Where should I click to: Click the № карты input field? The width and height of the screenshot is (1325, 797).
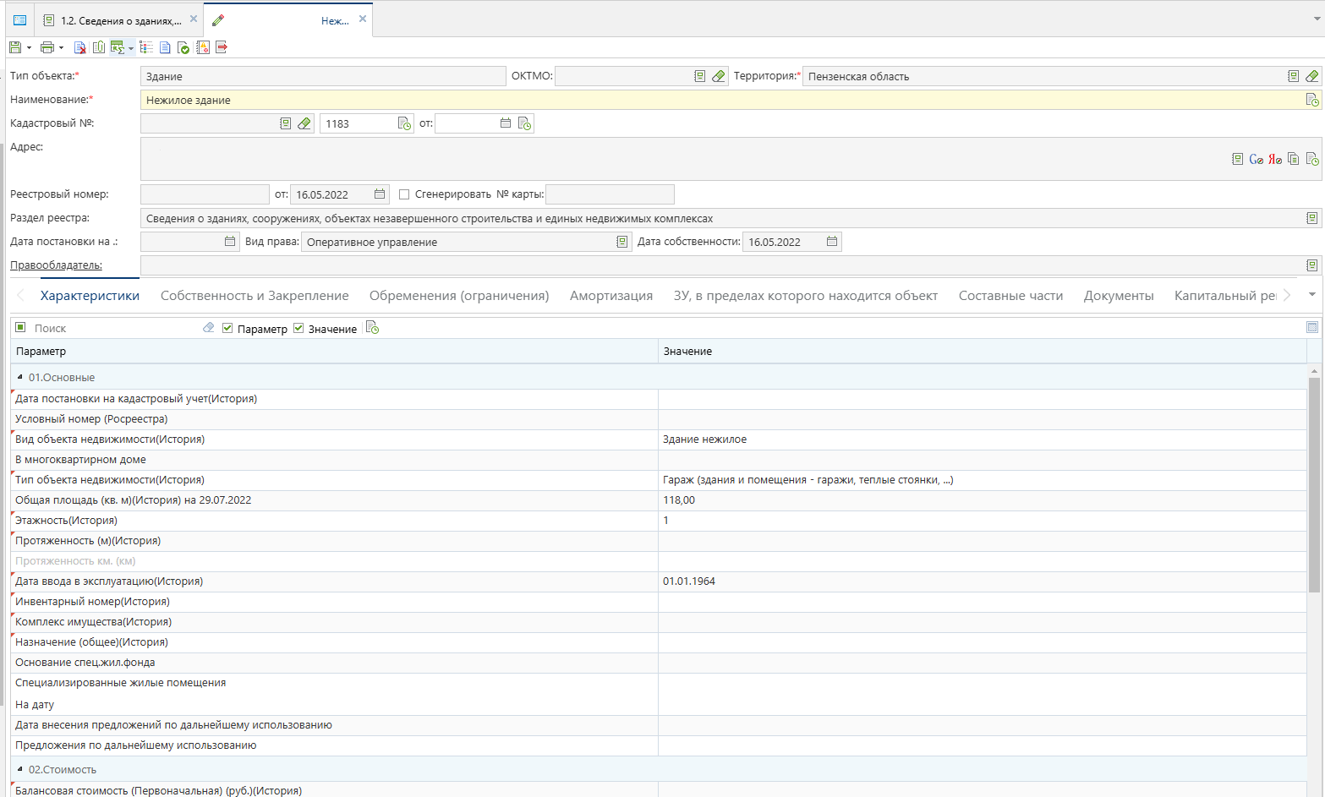610,194
